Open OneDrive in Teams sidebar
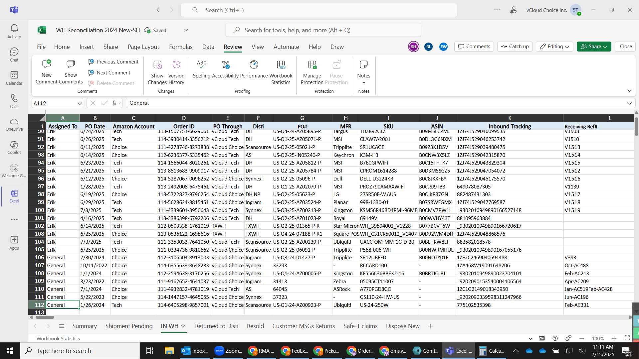The width and height of the screenshot is (639, 359). (14, 125)
